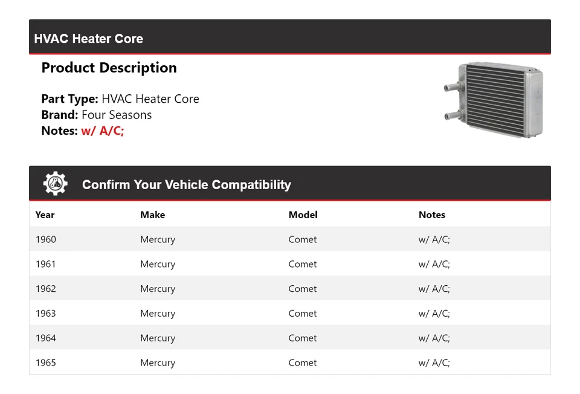Select the 1963 year cell
Image resolution: width=580 pixels, height=394 pixels.
click(46, 314)
